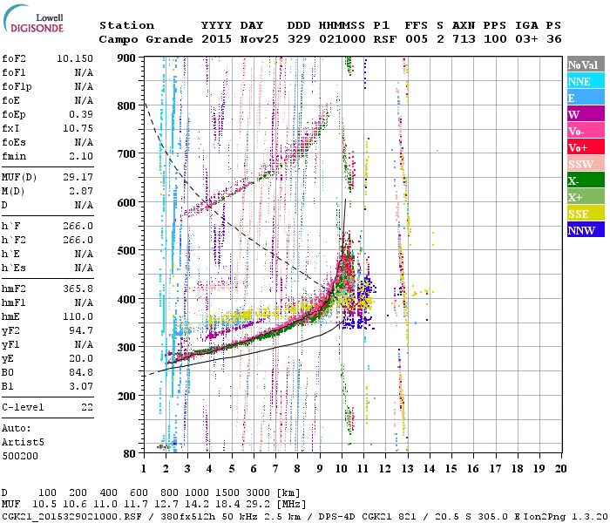Select the X- dark green legend swatch

[586, 180]
